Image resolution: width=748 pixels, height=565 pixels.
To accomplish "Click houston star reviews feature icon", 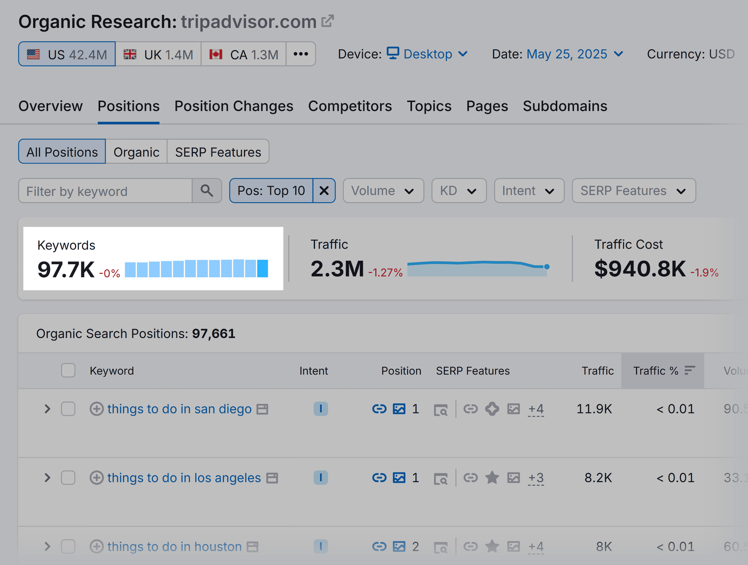I will point(492,546).
